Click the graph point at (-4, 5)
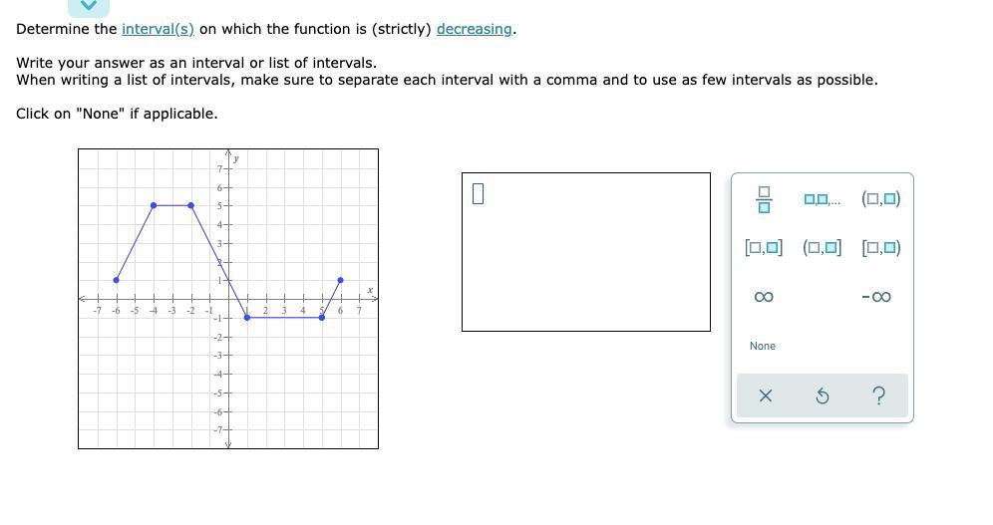The height and width of the screenshot is (525, 993). 154,205
